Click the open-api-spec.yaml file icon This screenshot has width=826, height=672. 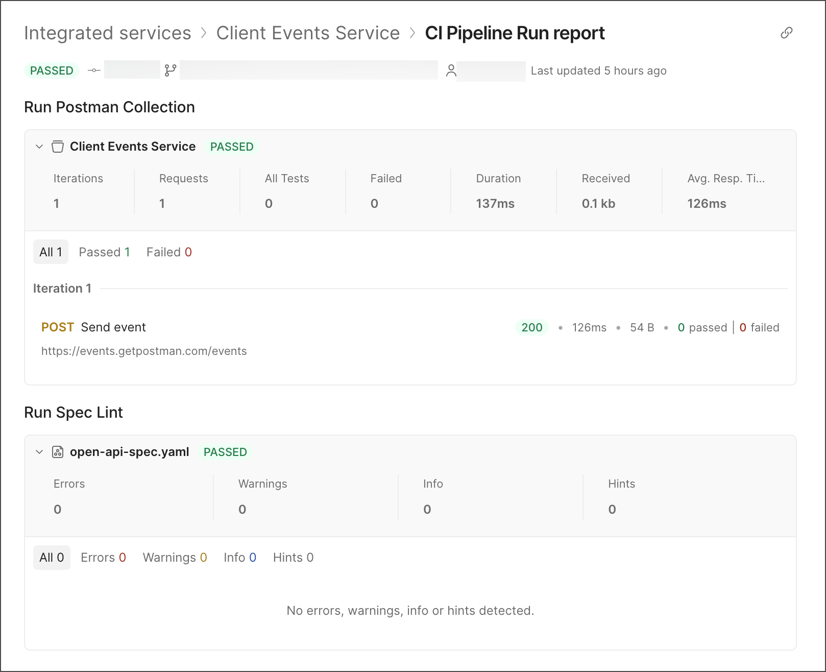click(58, 452)
